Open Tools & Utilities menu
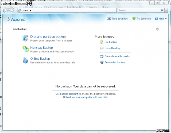Screen dimensions: 171x133 tap(120, 19)
